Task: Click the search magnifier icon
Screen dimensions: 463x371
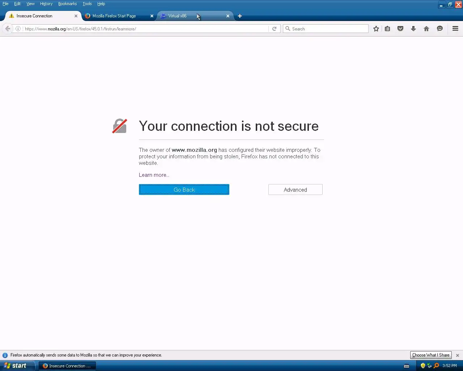Action: (x=288, y=29)
